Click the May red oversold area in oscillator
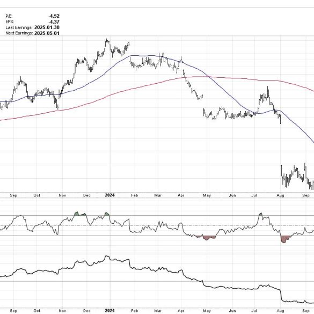Image resolution: width=314 pixels, height=314 pixels. pos(208,238)
